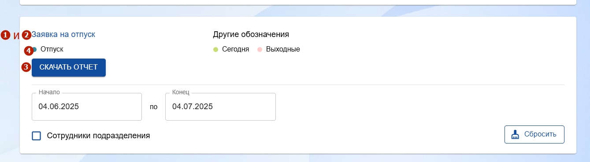Viewport: 590px width, 162px height.
Task: Focus the Начало date field
Action: (x=87, y=107)
